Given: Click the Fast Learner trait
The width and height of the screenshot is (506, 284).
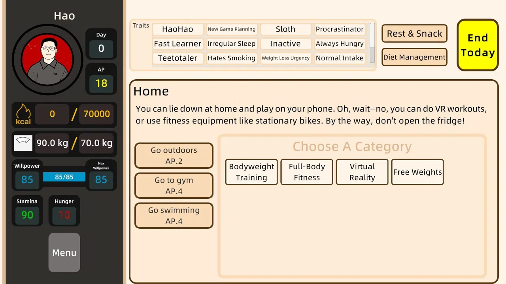Looking at the screenshot, I should (x=177, y=43).
